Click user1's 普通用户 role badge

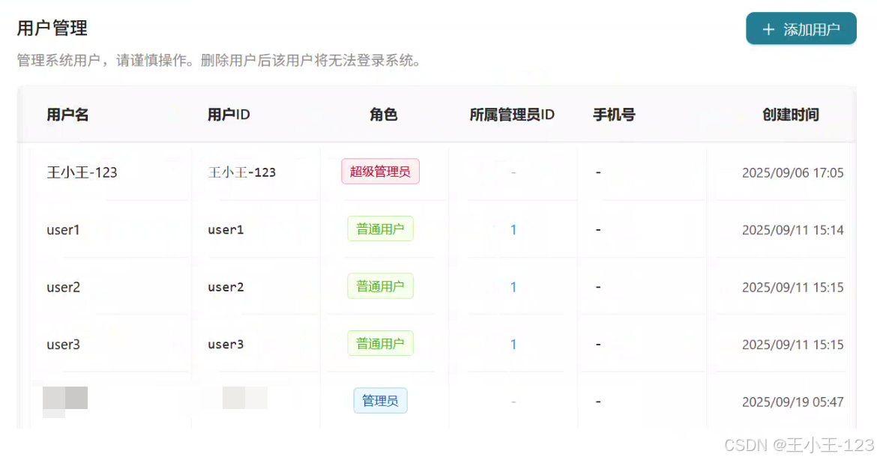point(380,229)
